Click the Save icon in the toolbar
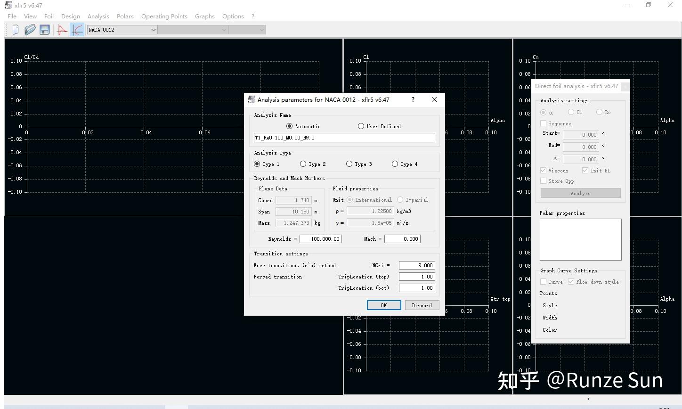The height and width of the screenshot is (409, 682). coord(44,29)
